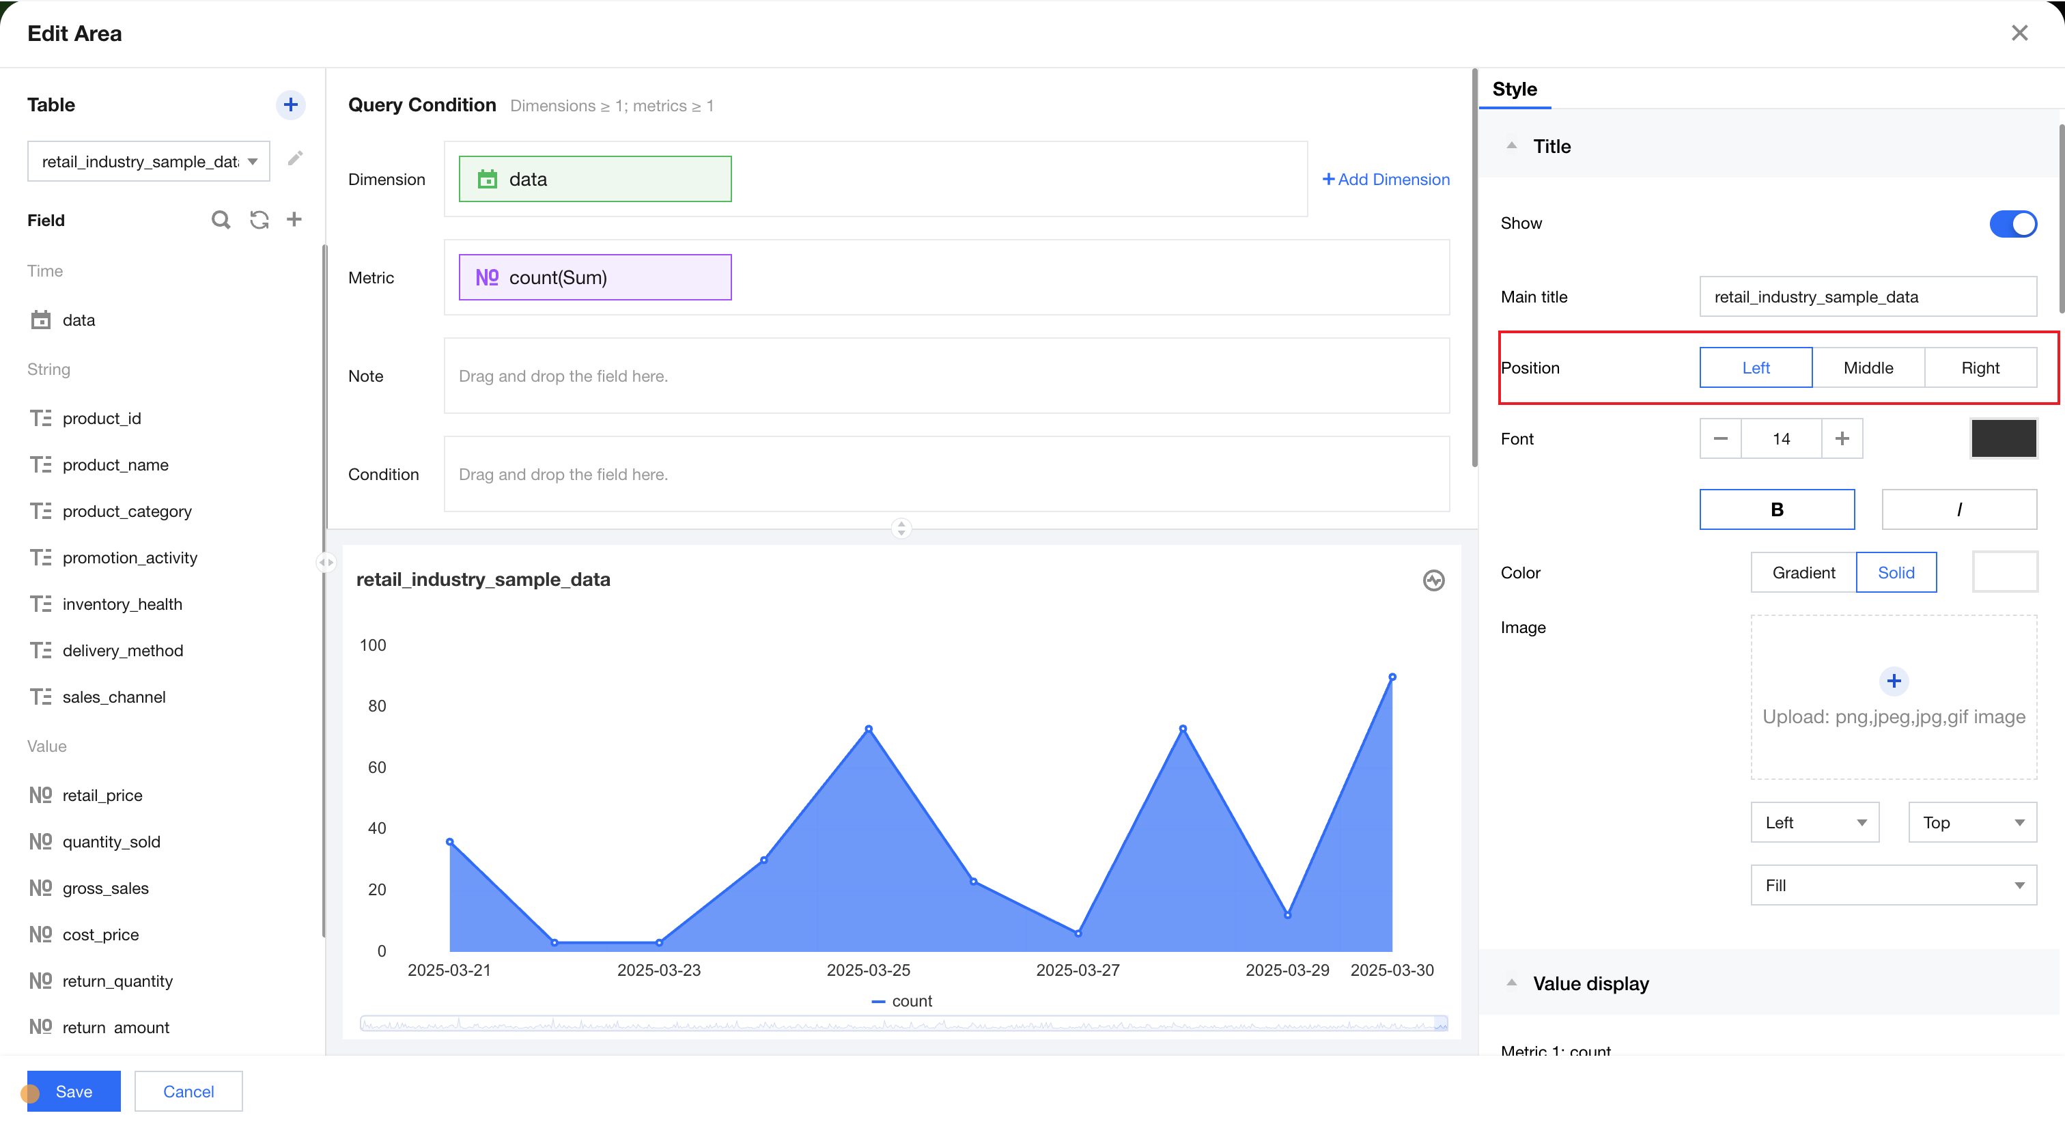Click the Cancel button
Image resolution: width=2065 pixels, height=1124 pixels.
click(188, 1091)
